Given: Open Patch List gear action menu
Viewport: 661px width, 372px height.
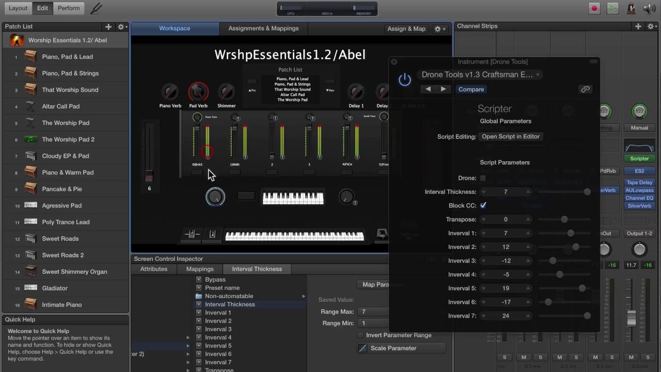Looking at the screenshot, I should point(122,26).
